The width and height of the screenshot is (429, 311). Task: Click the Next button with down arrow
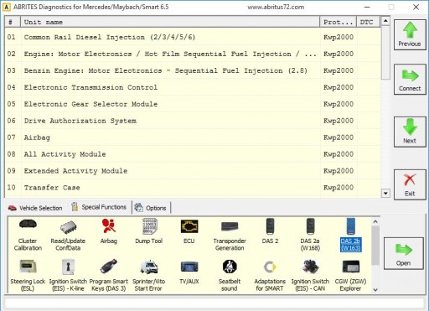click(410, 132)
